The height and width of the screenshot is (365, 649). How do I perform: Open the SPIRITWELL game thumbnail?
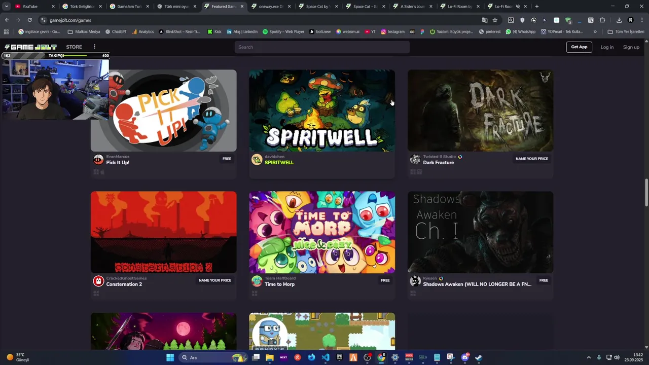[x=322, y=111]
